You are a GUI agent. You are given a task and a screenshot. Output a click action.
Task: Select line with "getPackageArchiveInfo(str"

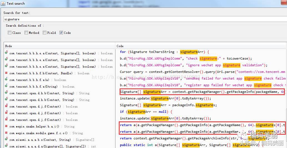coord(195,138)
